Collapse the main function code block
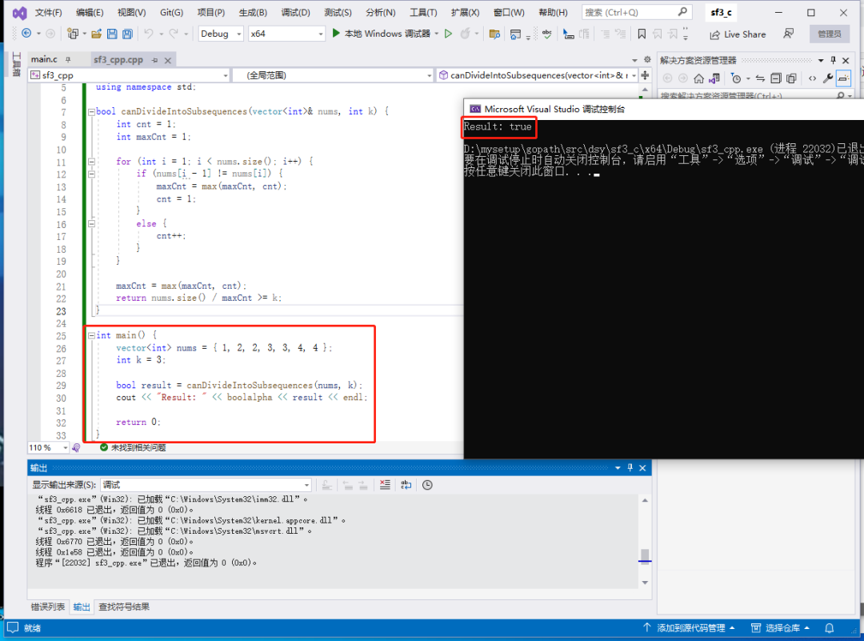The width and height of the screenshot is (864, 641). 91,335
